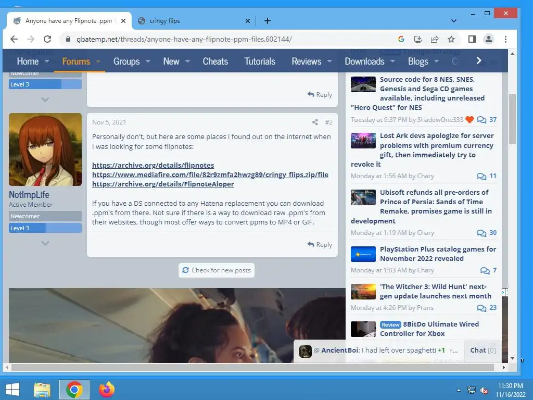Viewport: 533px width, 400px height.
Task: Open the archive.org FlipnoteAloper link
Action: pyautogui.click(x=163, y=184)
